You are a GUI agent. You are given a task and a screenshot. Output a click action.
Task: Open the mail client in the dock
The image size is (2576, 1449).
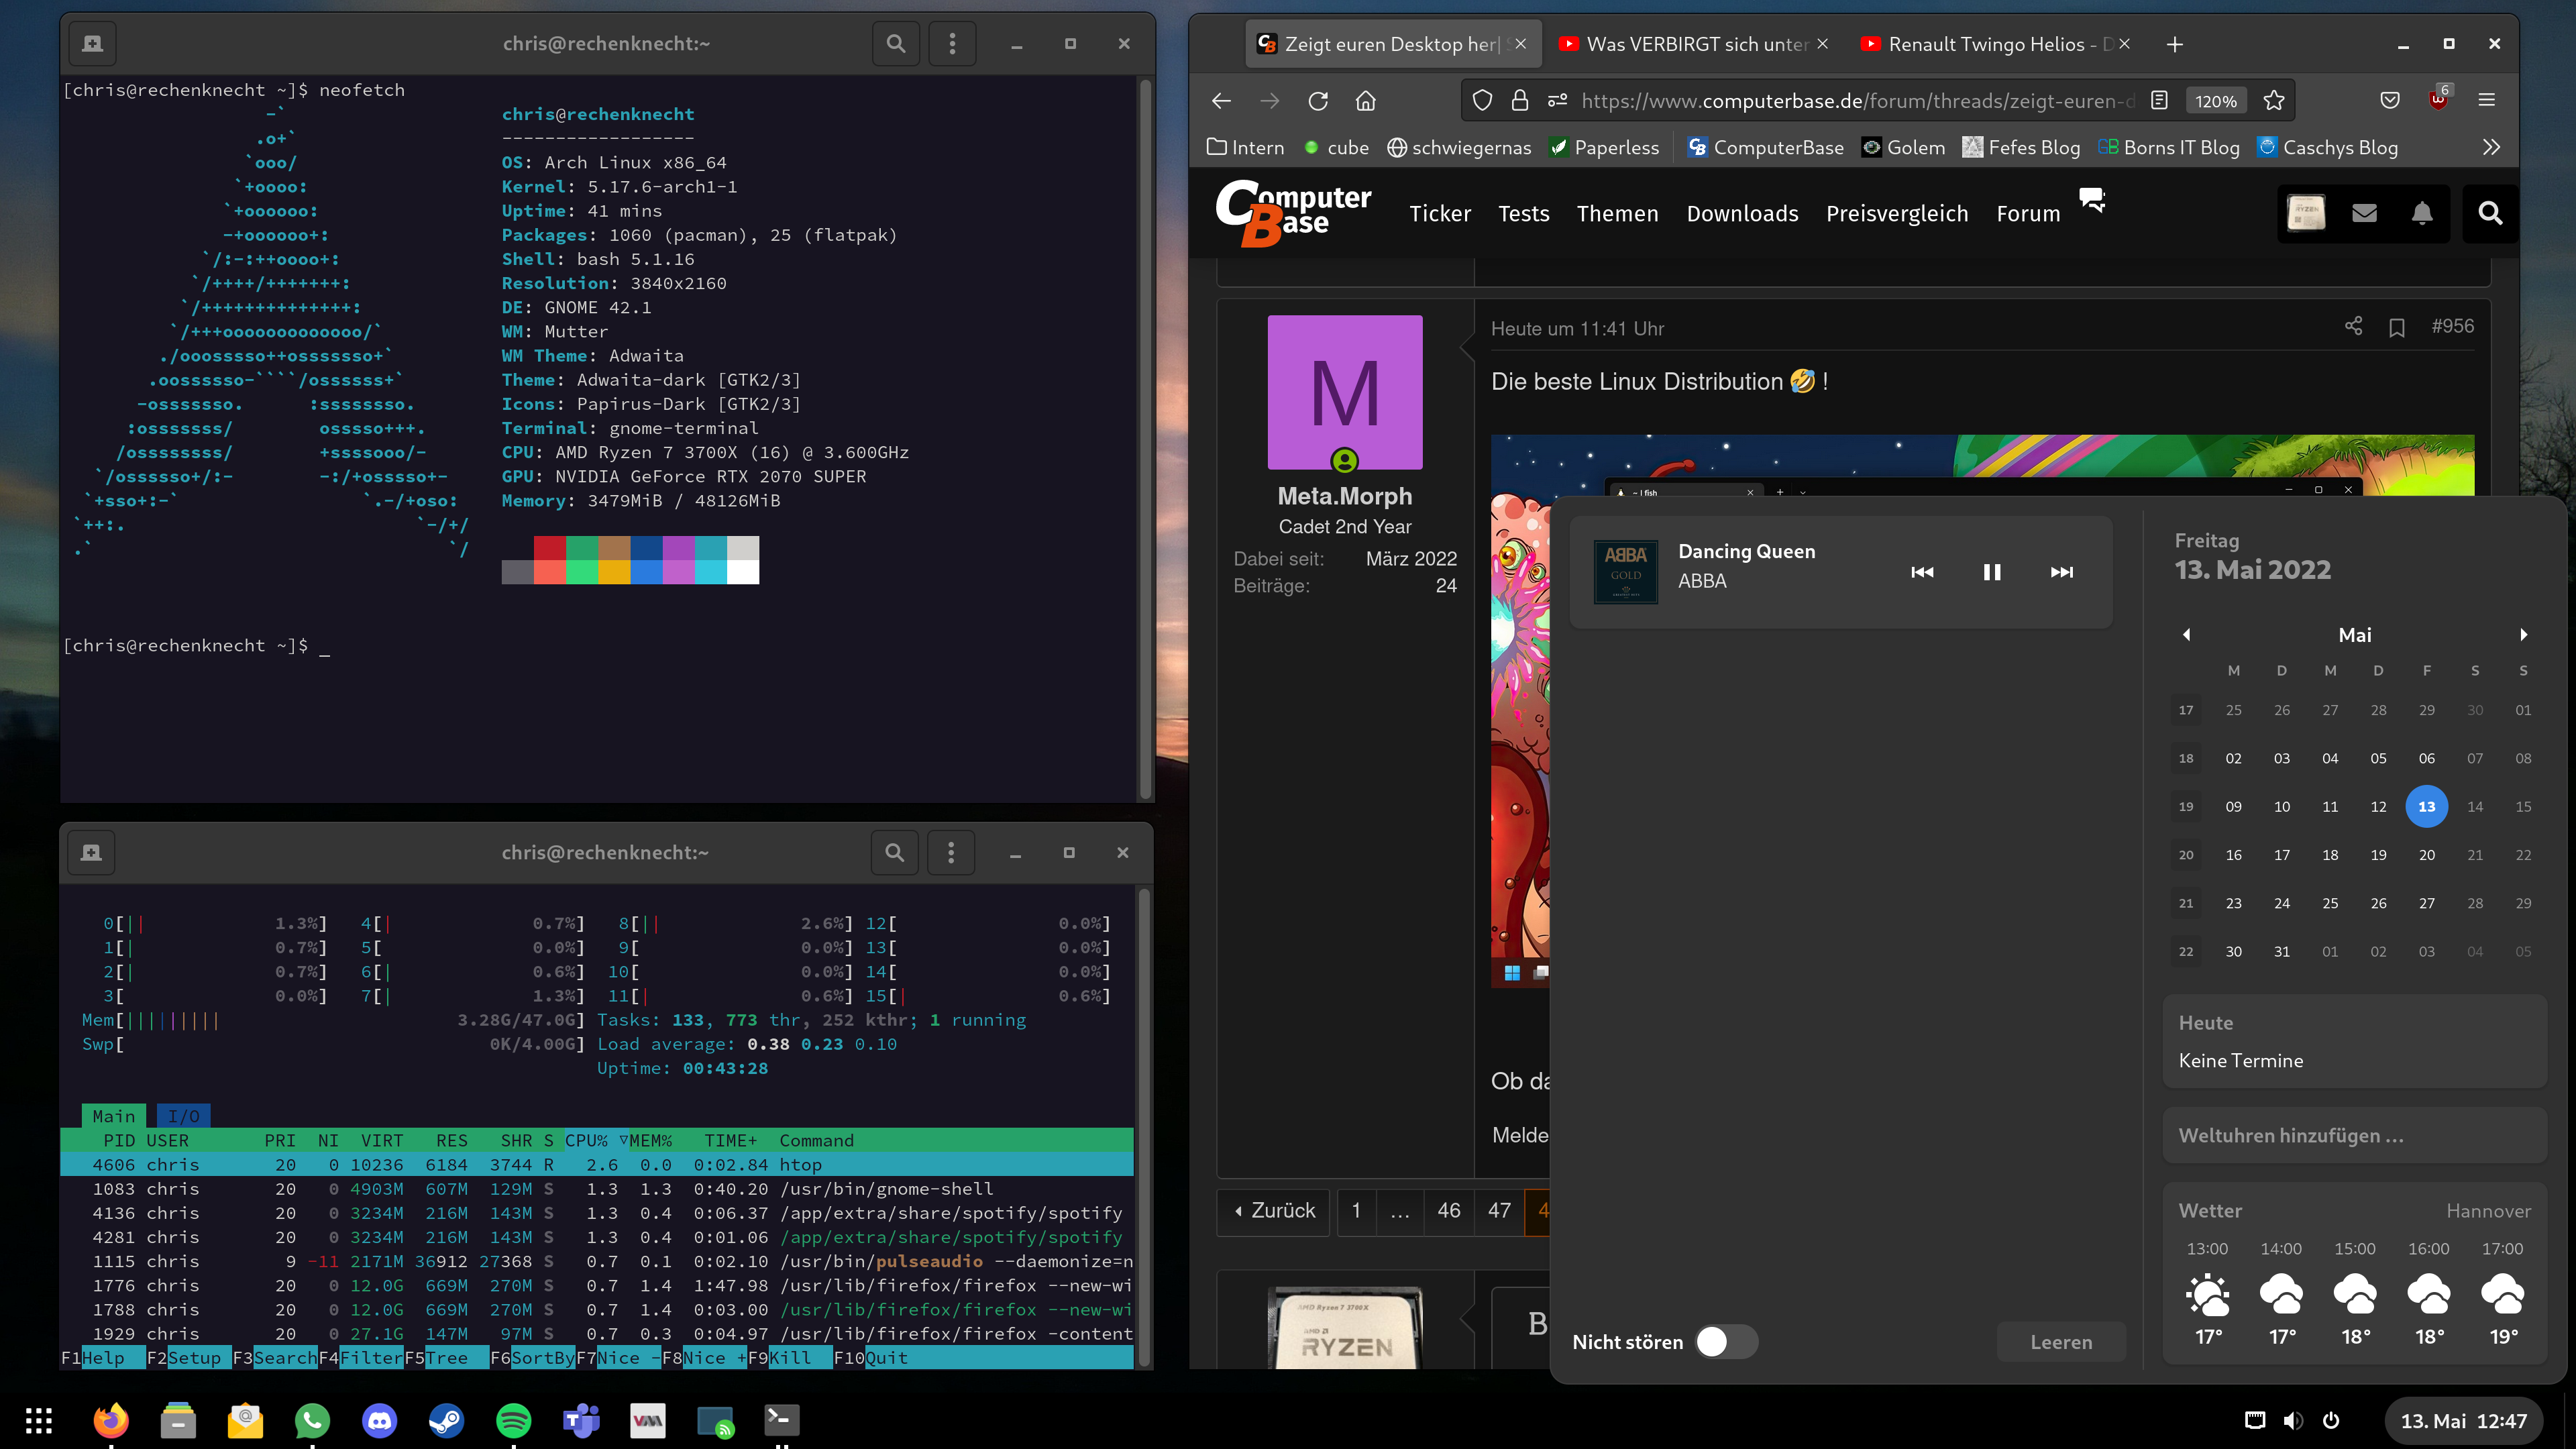tap(245, 1420)
